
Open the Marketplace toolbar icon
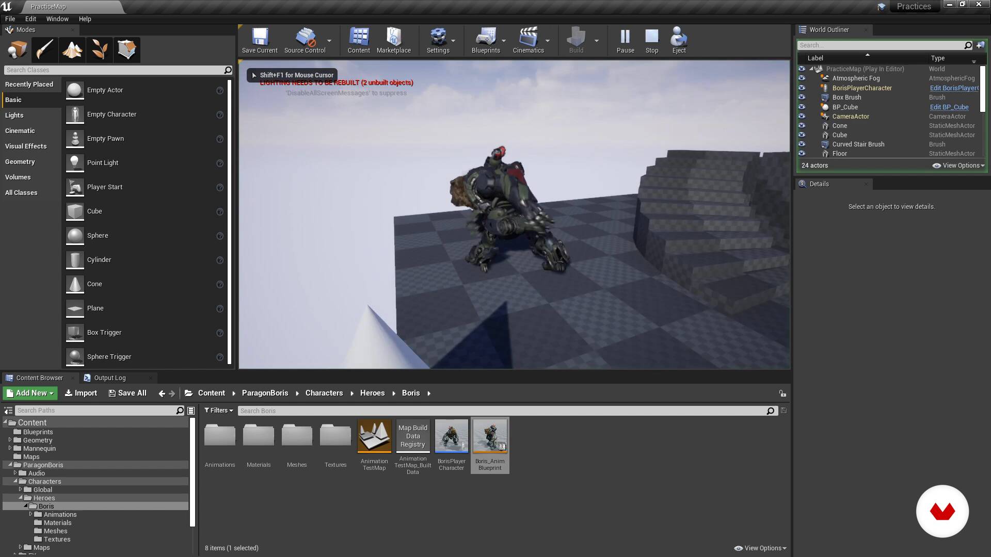[394, 37]
